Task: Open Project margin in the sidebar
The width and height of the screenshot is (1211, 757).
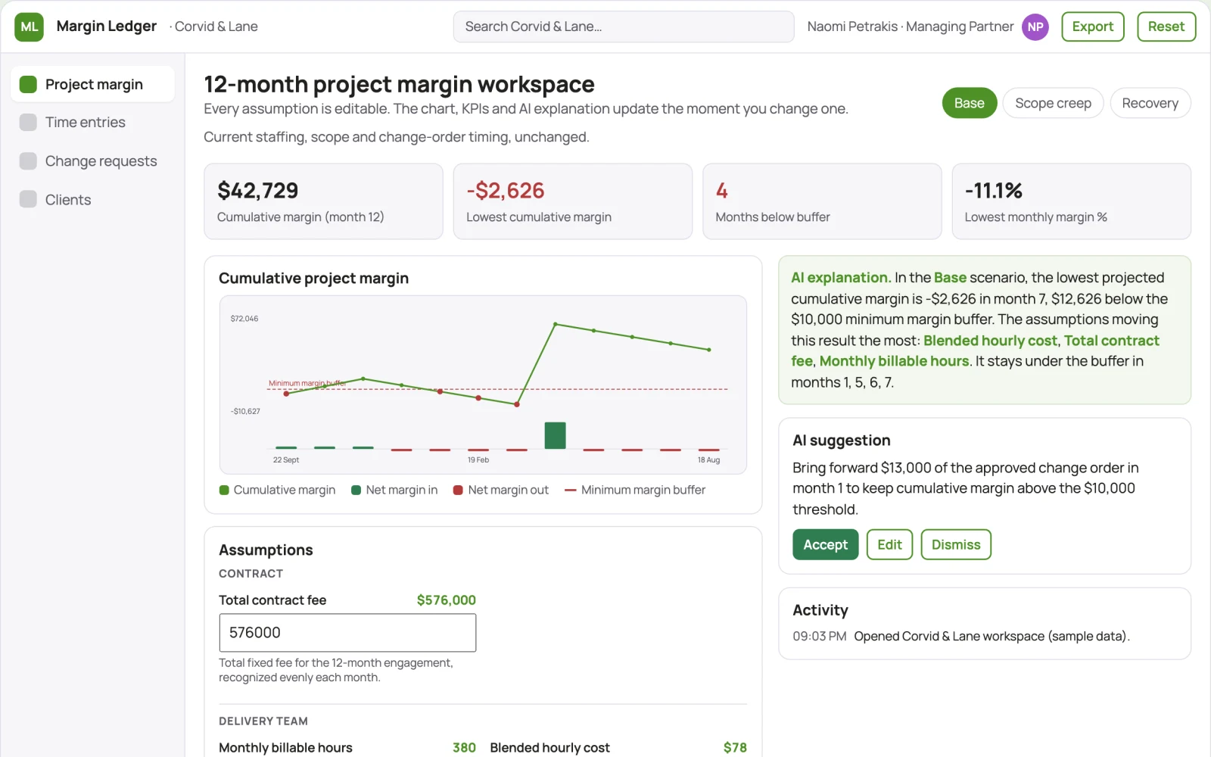Action: pos(92,84)
